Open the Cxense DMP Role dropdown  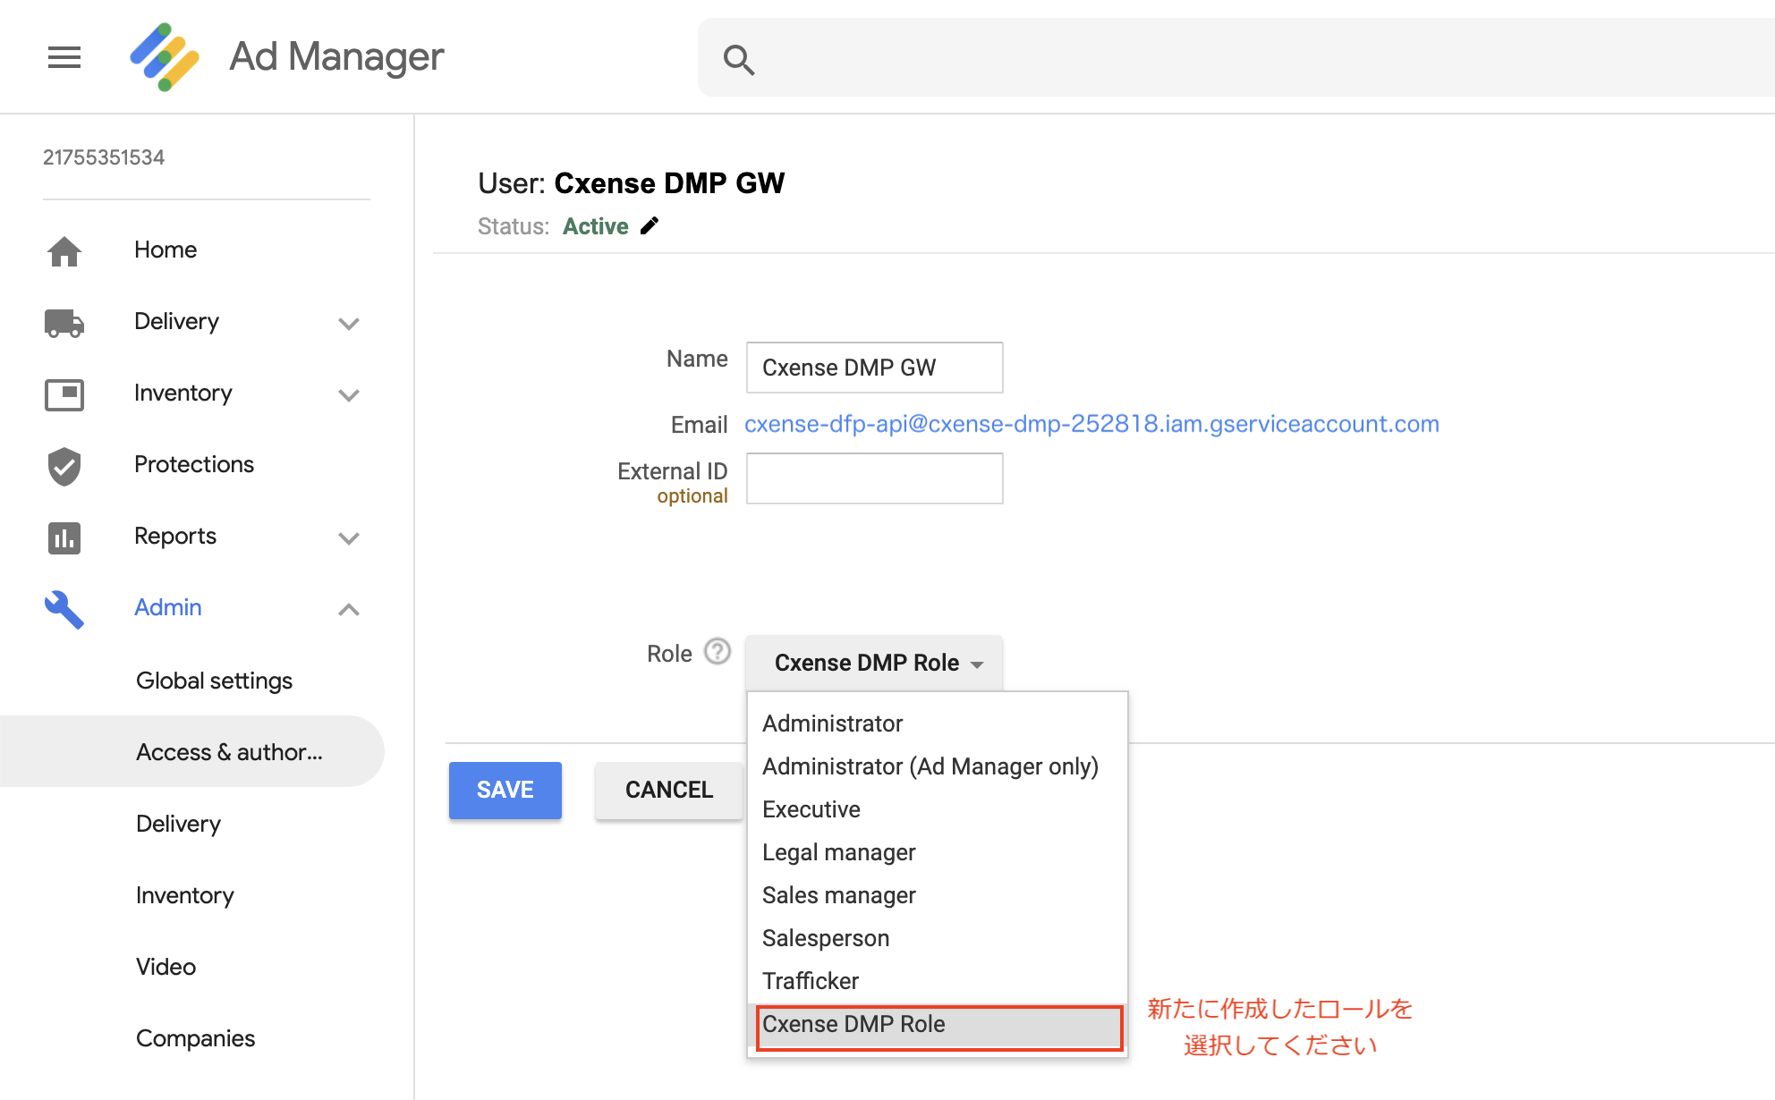[x=874, y=663]
